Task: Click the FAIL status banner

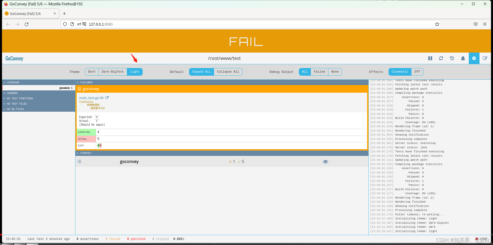Action: pos(246,41)
